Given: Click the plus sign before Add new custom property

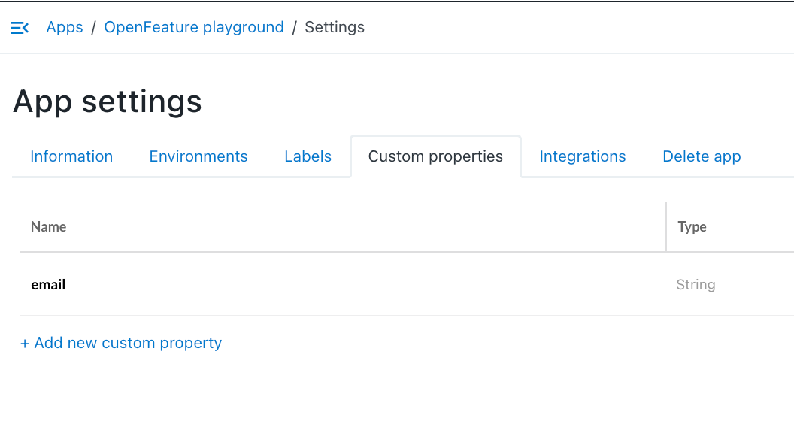Looking at the screenshot, I should click(x=25, y=344).
